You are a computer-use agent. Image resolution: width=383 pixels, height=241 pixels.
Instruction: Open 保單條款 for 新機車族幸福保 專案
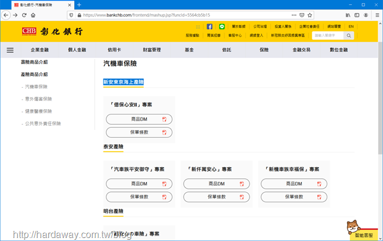294,197
